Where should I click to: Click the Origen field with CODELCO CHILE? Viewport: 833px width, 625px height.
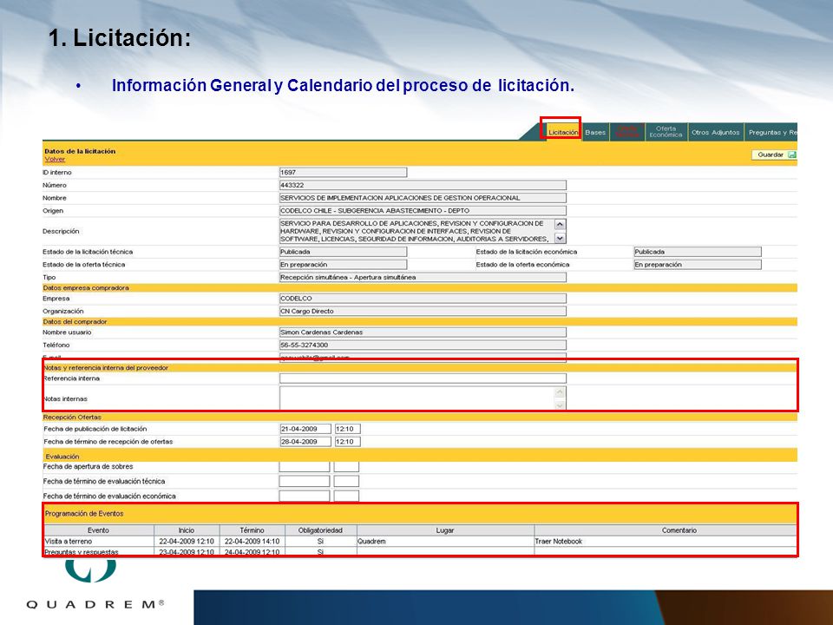click(x=423, y=210)
